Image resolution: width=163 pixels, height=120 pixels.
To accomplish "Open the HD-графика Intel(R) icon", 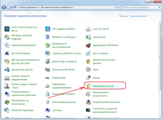I will pyautogui.click(x=48, y=29).
